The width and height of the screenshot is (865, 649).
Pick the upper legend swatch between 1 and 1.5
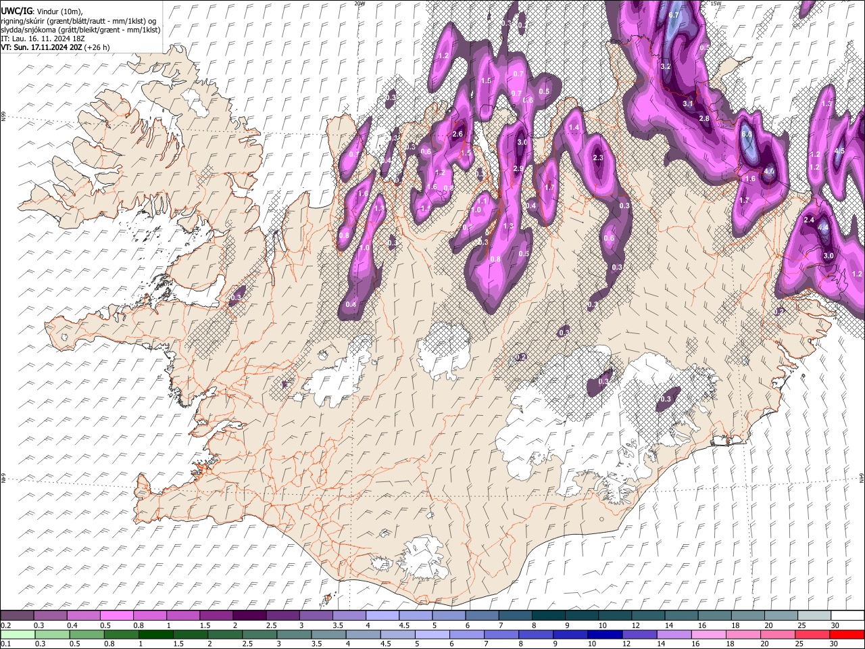click(183, 616)
